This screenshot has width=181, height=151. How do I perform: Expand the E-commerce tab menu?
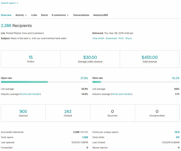60,15
